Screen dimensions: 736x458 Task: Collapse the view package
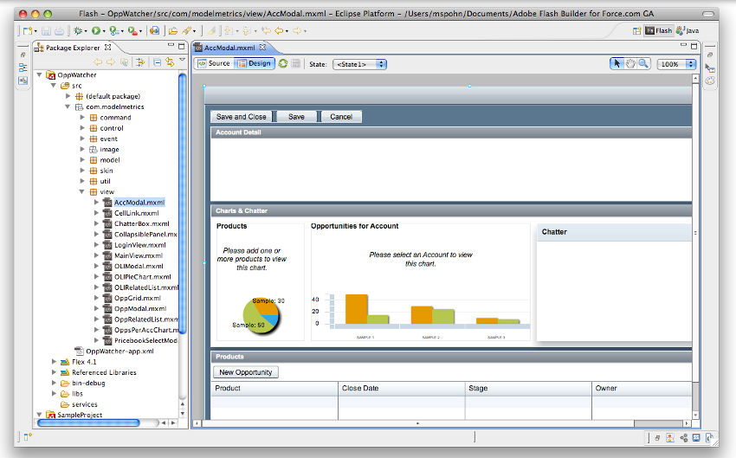click(x=81, y=191)
